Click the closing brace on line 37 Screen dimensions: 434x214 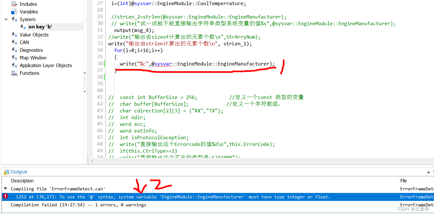point(116,71)
